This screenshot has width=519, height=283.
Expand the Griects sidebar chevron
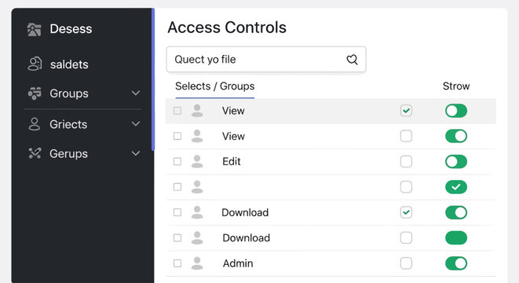[x=136, y=124]
